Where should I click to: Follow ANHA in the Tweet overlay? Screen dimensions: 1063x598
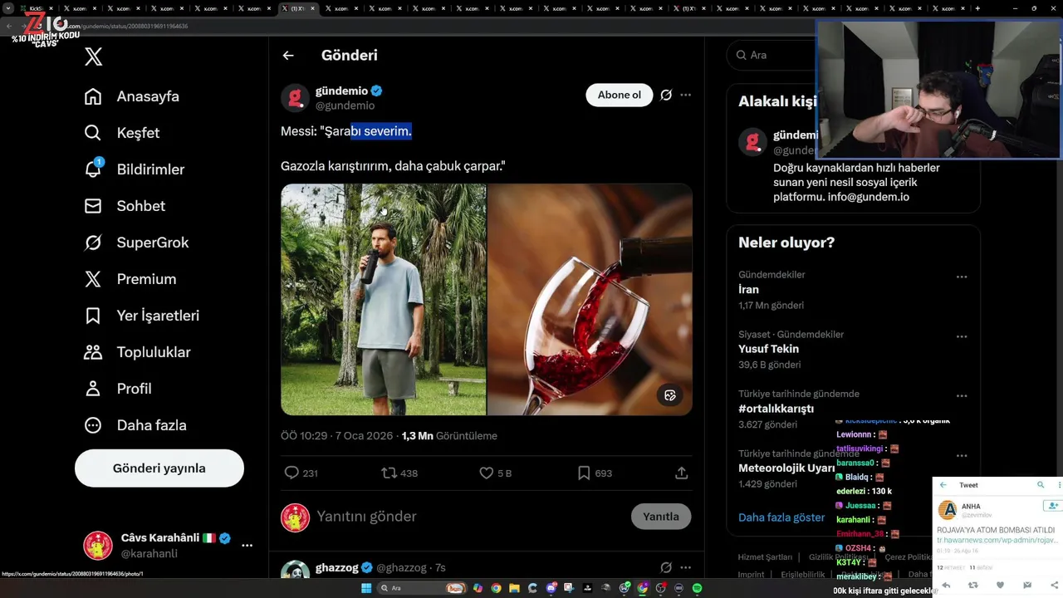[1052, 506]
